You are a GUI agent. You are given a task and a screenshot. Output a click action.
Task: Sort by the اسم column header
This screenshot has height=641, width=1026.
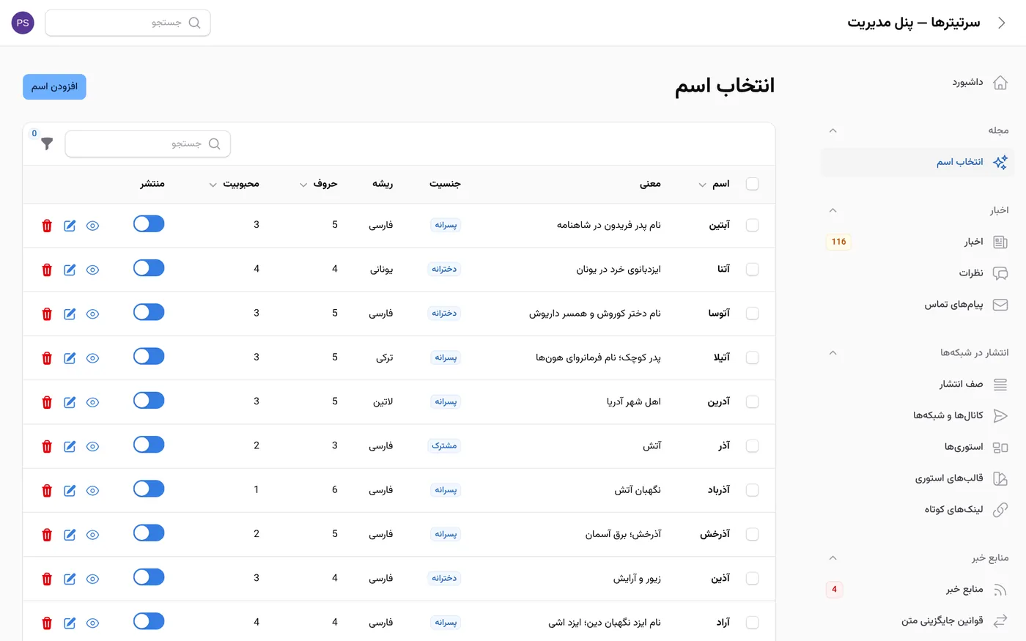click(x=714, y=184)
